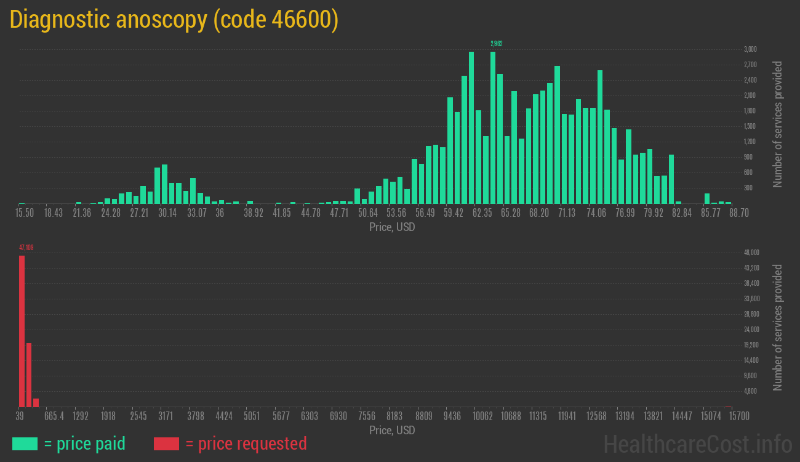The height and width of the screenshot is (462, 800).
Task: Click the Diagnostic anoscopy chart title
Action: coord(174,20)
